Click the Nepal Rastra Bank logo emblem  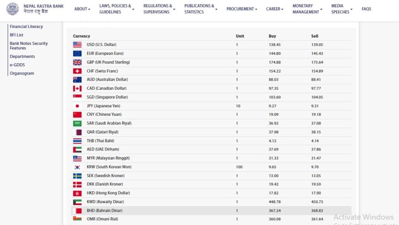click(12, 9)
